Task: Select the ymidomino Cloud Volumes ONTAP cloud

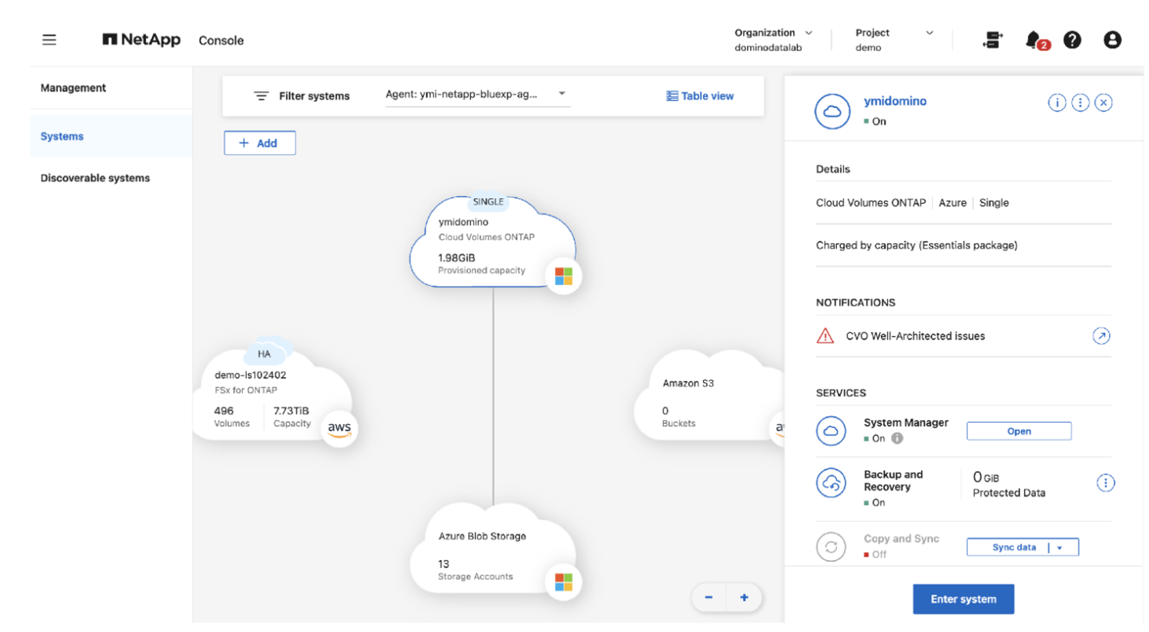Action: 492,243
